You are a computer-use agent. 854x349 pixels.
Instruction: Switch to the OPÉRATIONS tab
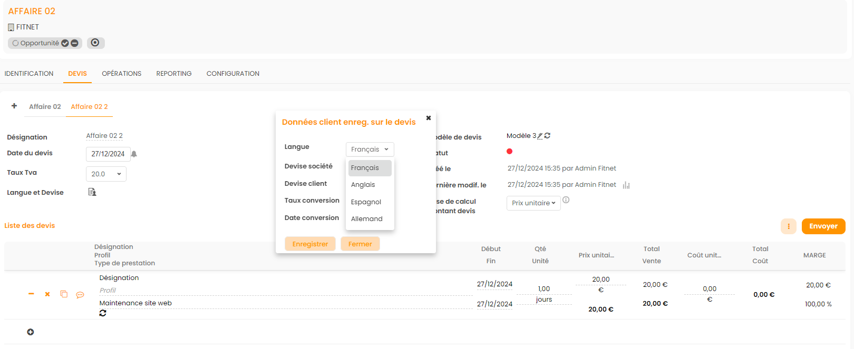pos(121,74)
